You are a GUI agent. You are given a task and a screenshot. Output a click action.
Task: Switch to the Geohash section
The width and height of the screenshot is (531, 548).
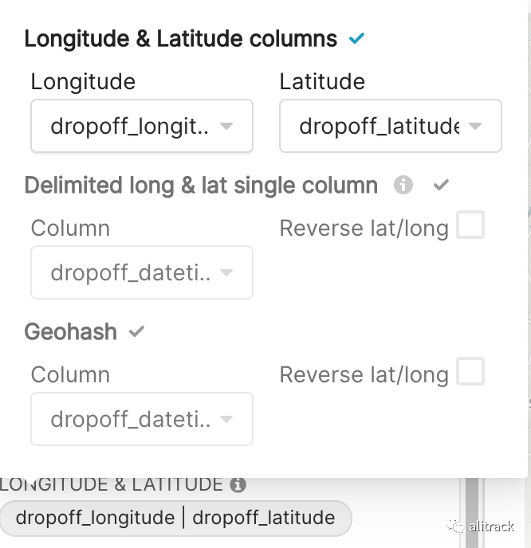(70, 331)
